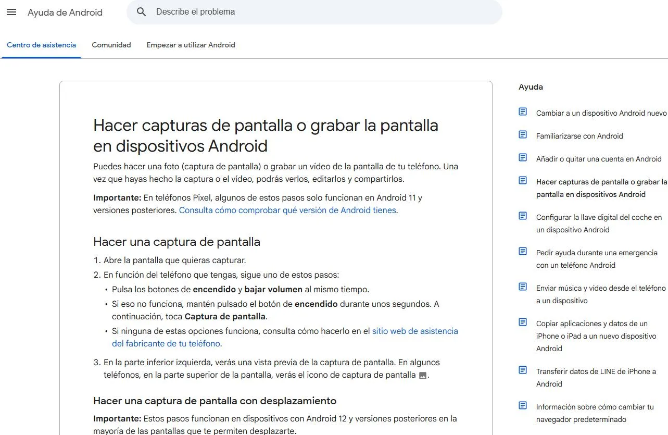Open Copiar aplicaciones y datos de un iPhone
The width and height of the screenshot is (668, 435).
(596, 336)
